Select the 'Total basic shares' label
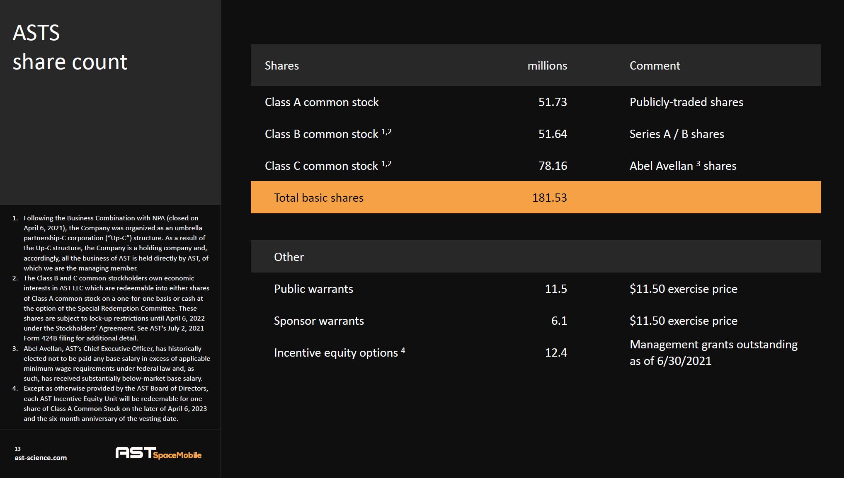Screen dimensions: 844x478 319,198
